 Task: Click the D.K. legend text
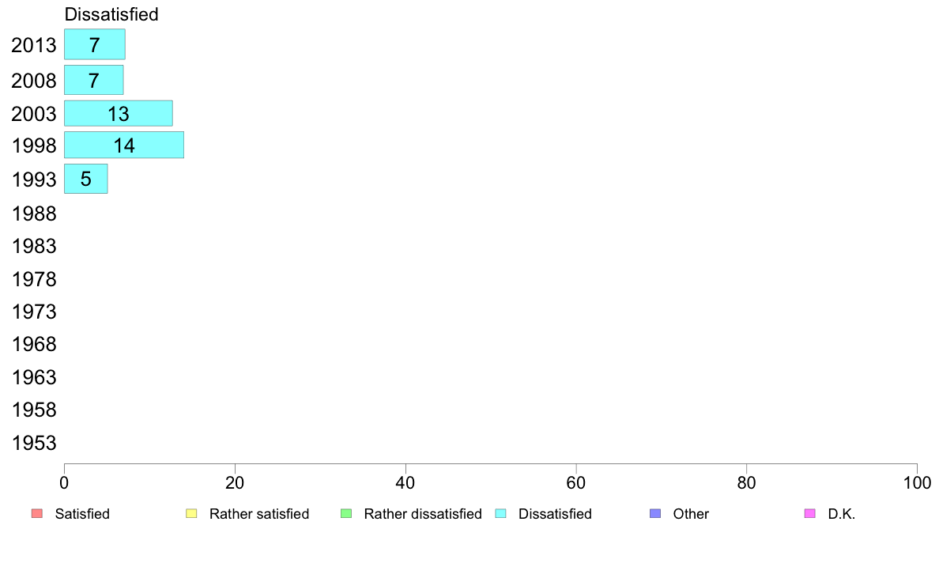(x=842, y=514)
